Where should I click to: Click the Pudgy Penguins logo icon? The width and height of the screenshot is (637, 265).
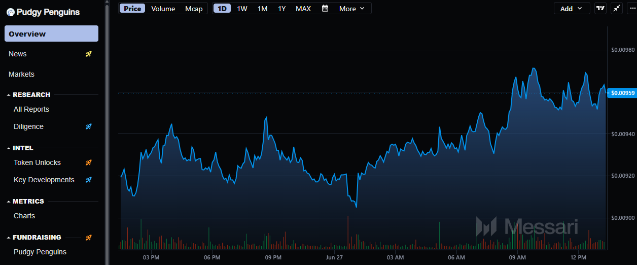click(x=10, y=12)
